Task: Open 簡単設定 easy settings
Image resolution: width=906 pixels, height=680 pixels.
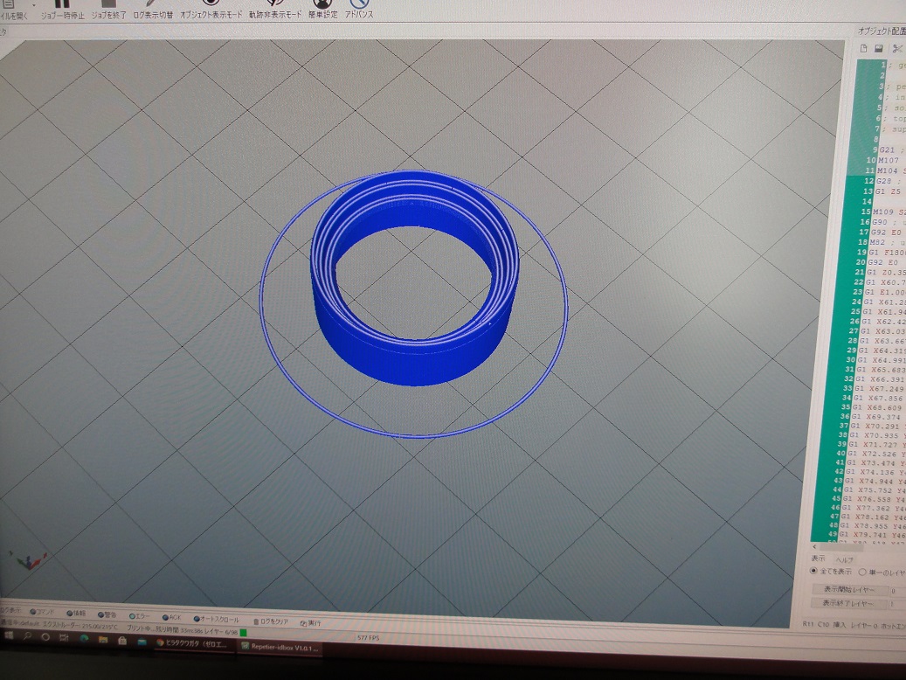Action: [323, 10]
